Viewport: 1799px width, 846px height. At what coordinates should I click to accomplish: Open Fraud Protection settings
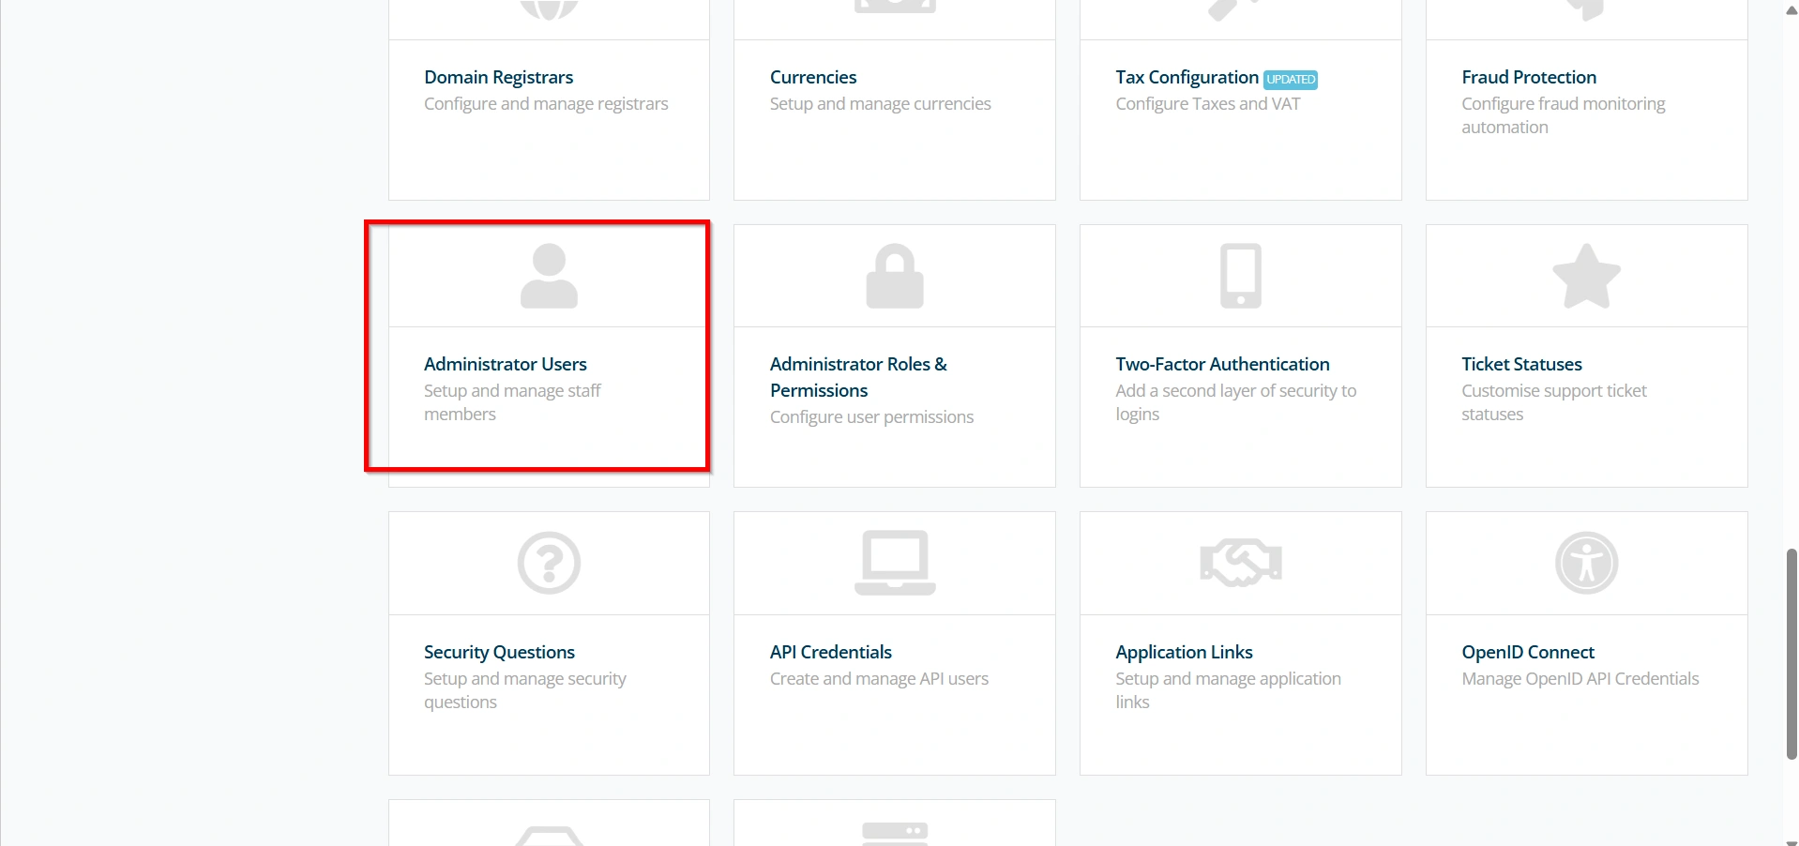1529,77
